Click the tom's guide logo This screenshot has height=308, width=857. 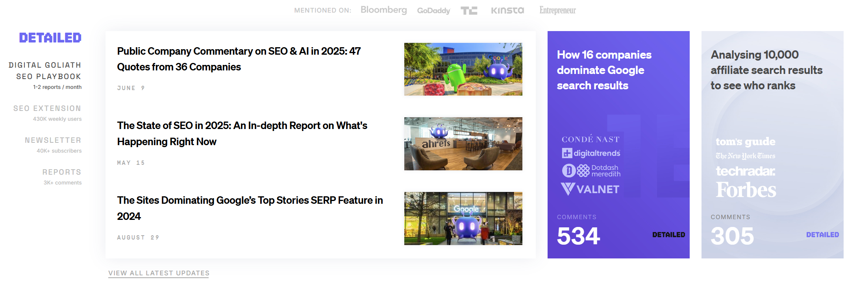pyautogui.click(x=746, y=141)
